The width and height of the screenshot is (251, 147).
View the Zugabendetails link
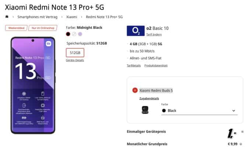coord(149,98)
